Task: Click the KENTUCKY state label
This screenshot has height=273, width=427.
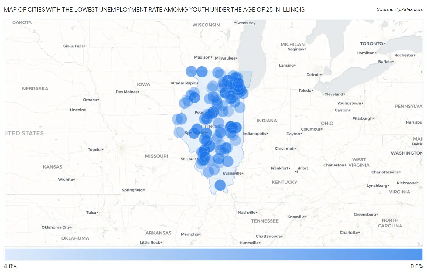Action: tap(285, 182)
